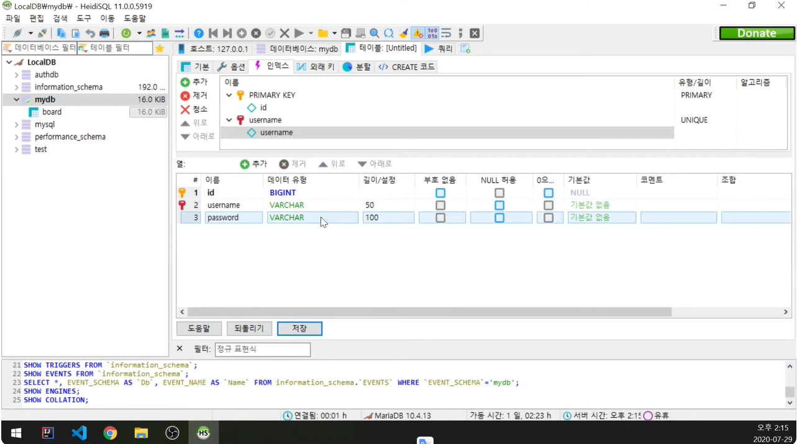Click the Cancel editing X icon

coord(285,33)
